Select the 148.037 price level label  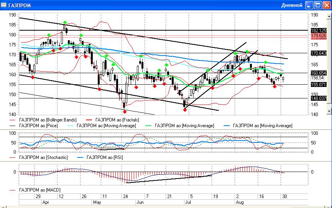pyautogui.click(x=319, y=98)
